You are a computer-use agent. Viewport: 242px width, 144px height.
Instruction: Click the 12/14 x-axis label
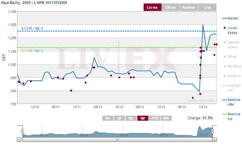pyautogui.click(x=203, y=107)
